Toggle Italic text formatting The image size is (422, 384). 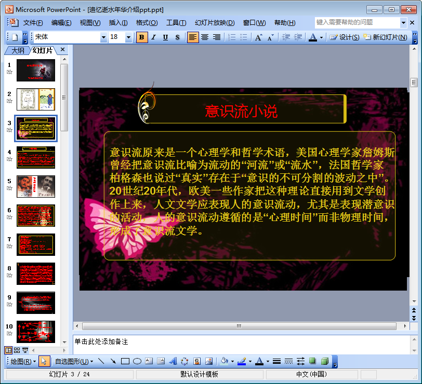153,37
